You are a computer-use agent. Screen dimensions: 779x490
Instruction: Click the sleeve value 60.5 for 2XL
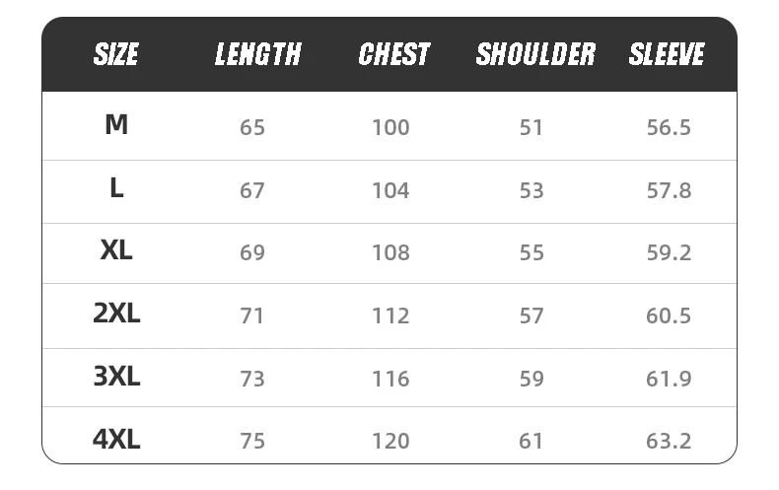(669, 316)
